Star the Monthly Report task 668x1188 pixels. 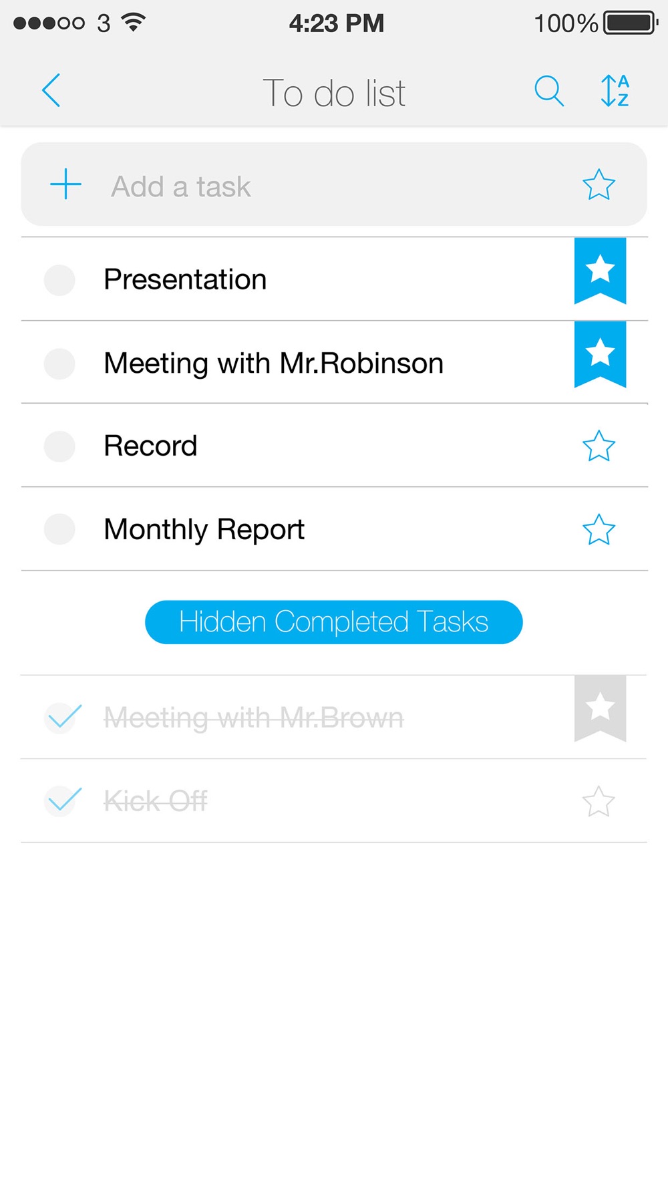[599, 530]
